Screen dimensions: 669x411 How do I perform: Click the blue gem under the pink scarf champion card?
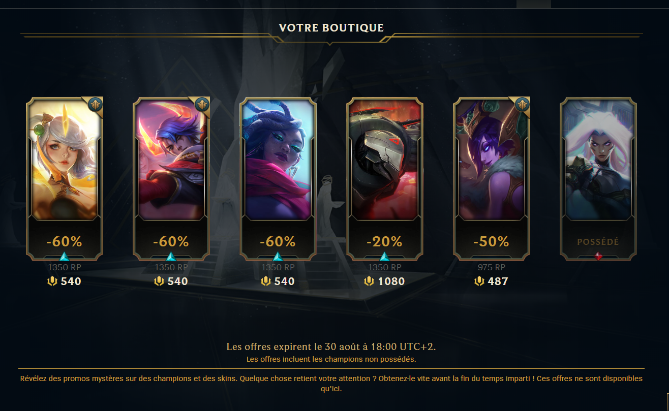pos(278,257)
